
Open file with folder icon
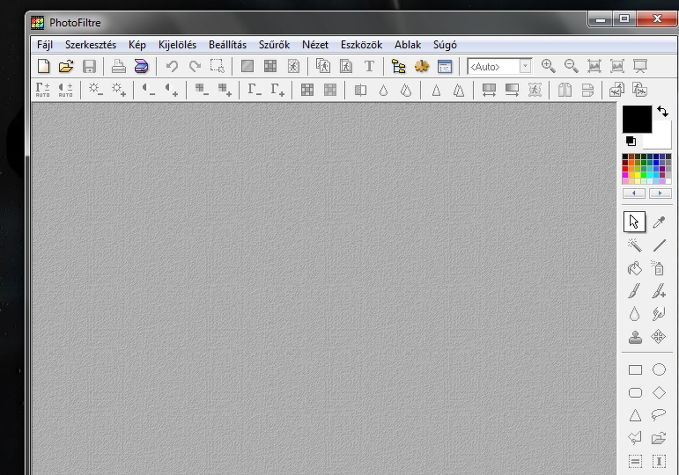pos(66,66)
